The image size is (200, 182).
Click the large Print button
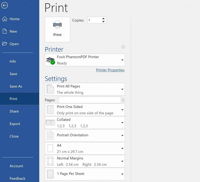point(57,29)
